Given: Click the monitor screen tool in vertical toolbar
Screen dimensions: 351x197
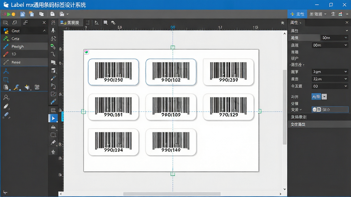Looking at the screenshot, I should (x=53, y=62).
